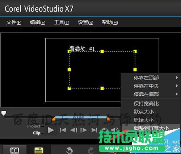This screenshot has width=181, height=154.
Task: Expand the 停靠在顶部 submenu arrow
Action: (x=177, y=78)
